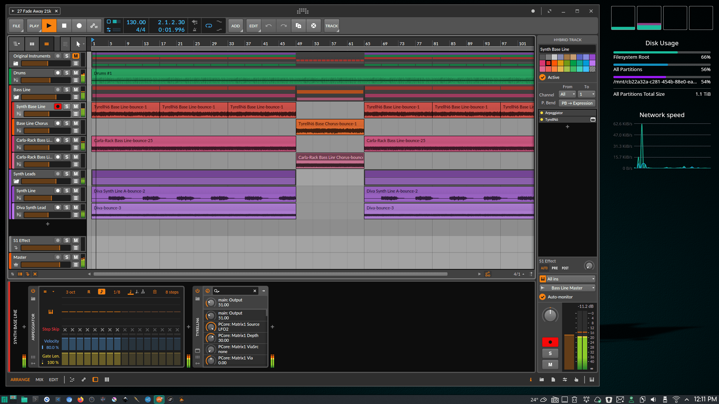Click the global Record button

pyautogui.click(x=79, y=26)
